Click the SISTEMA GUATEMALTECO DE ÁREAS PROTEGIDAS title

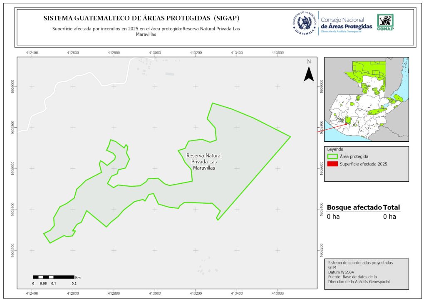(x=141, y=19)
